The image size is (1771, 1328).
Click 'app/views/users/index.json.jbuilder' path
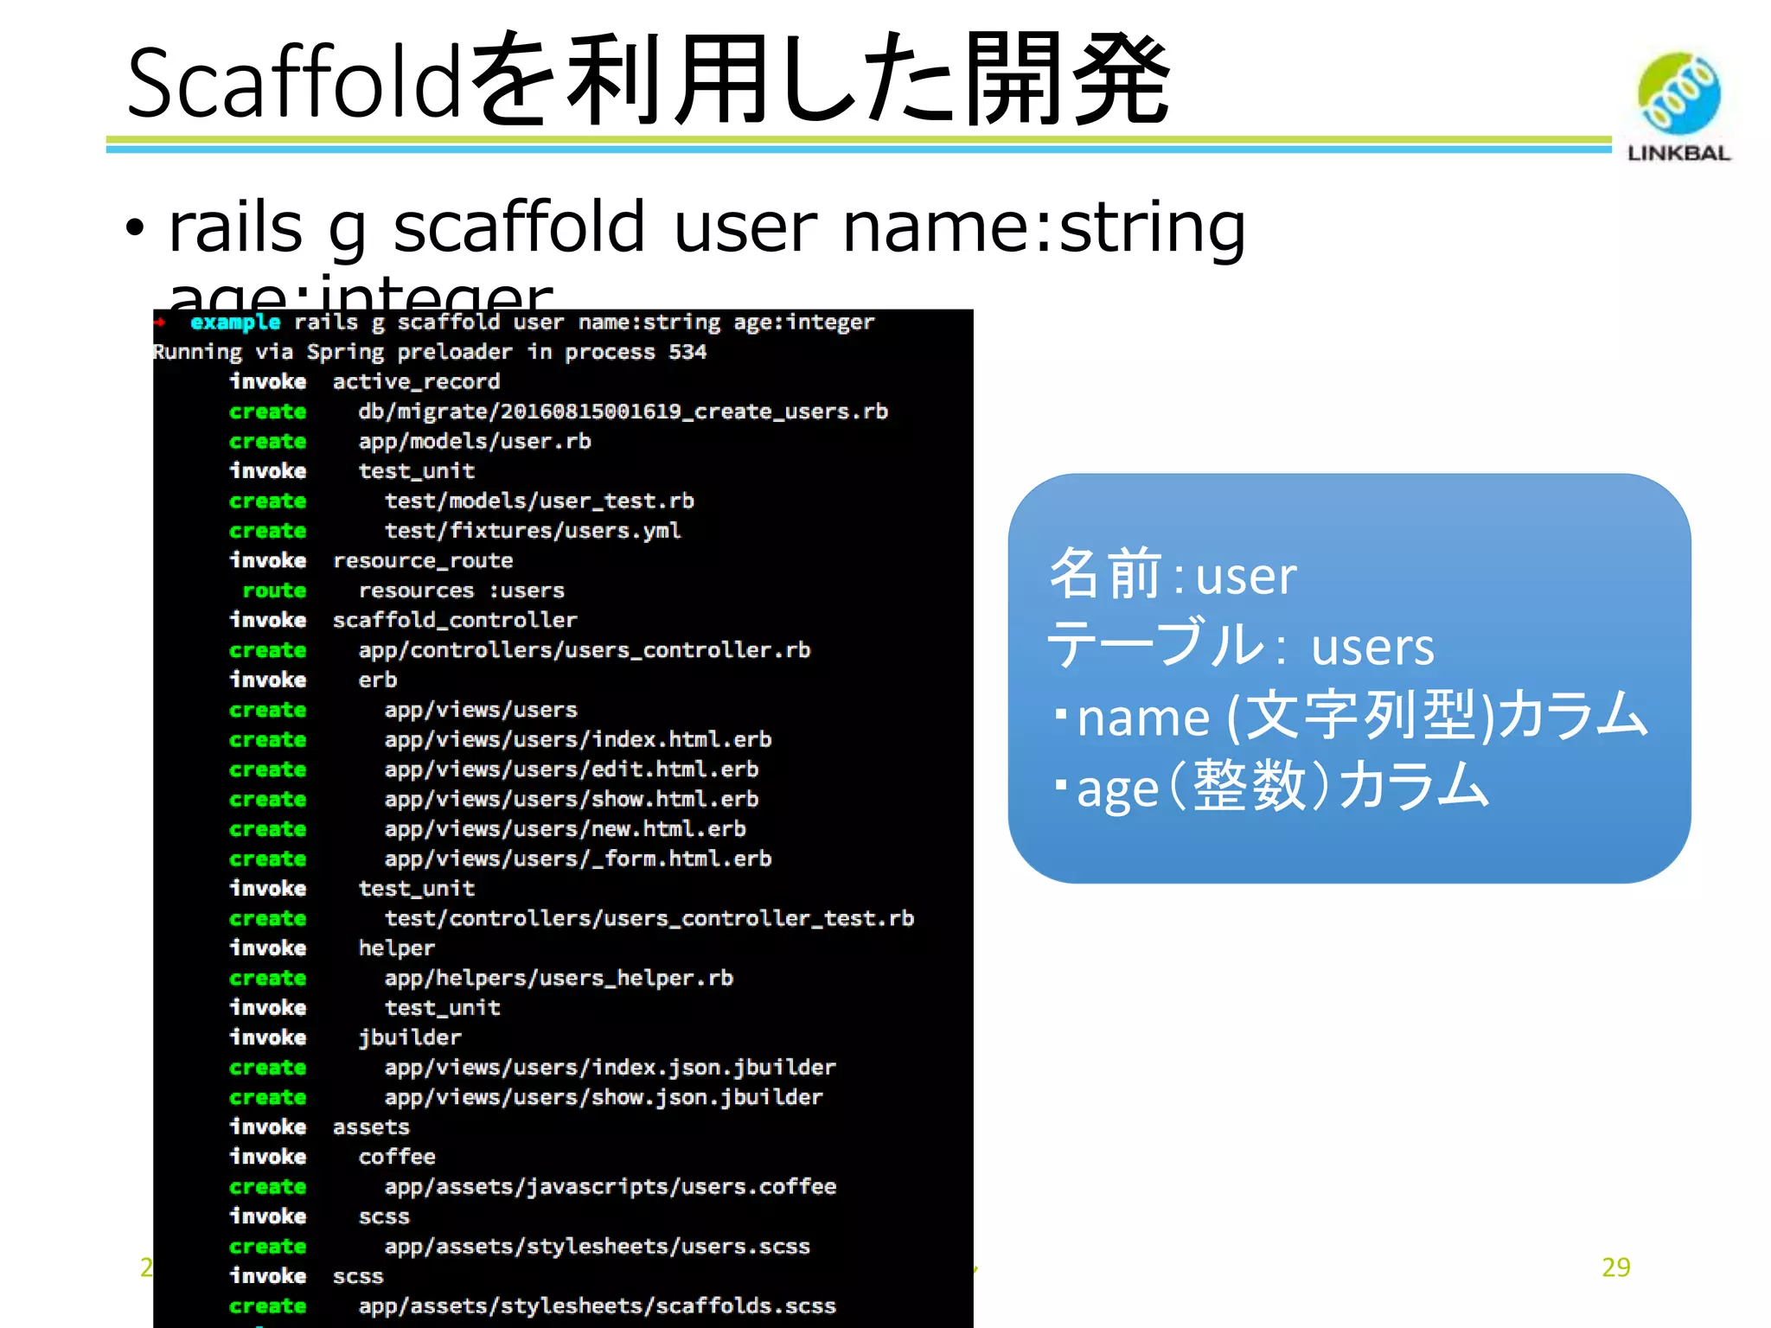point(611,1068)
